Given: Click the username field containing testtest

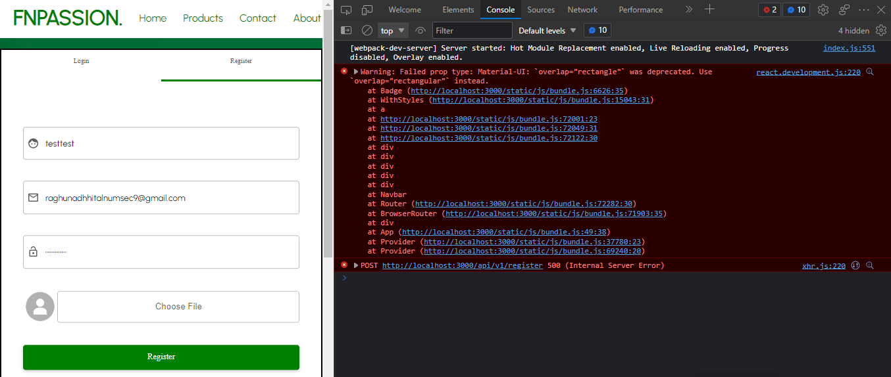Looking at the screenshot, I should point(161,143).
